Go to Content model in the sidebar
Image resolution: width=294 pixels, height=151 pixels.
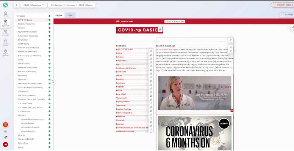pyautogui.click(x=5, y=43)
